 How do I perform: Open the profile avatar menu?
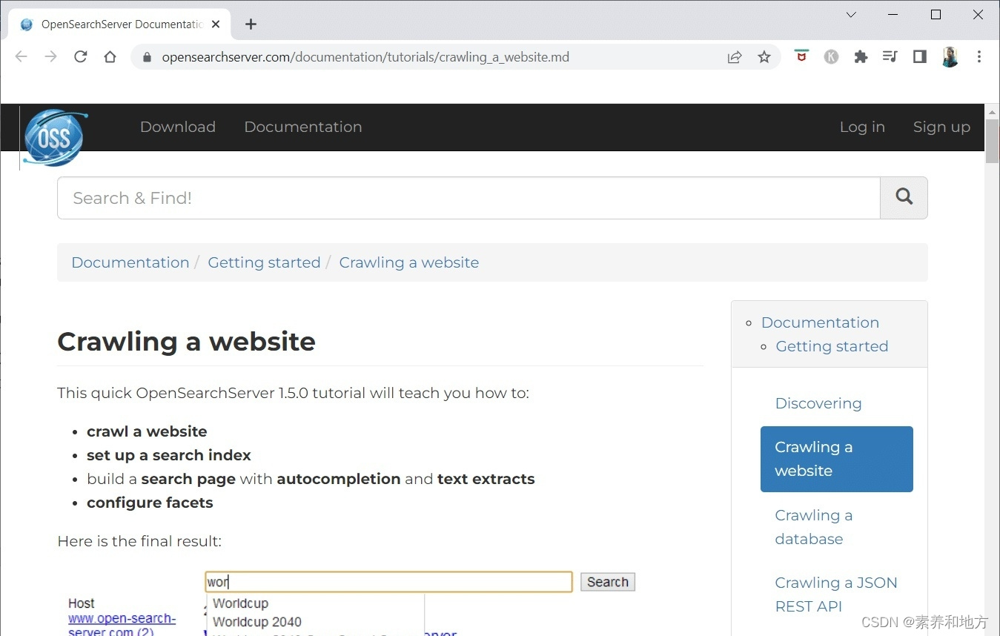click(x=950, y=57)
